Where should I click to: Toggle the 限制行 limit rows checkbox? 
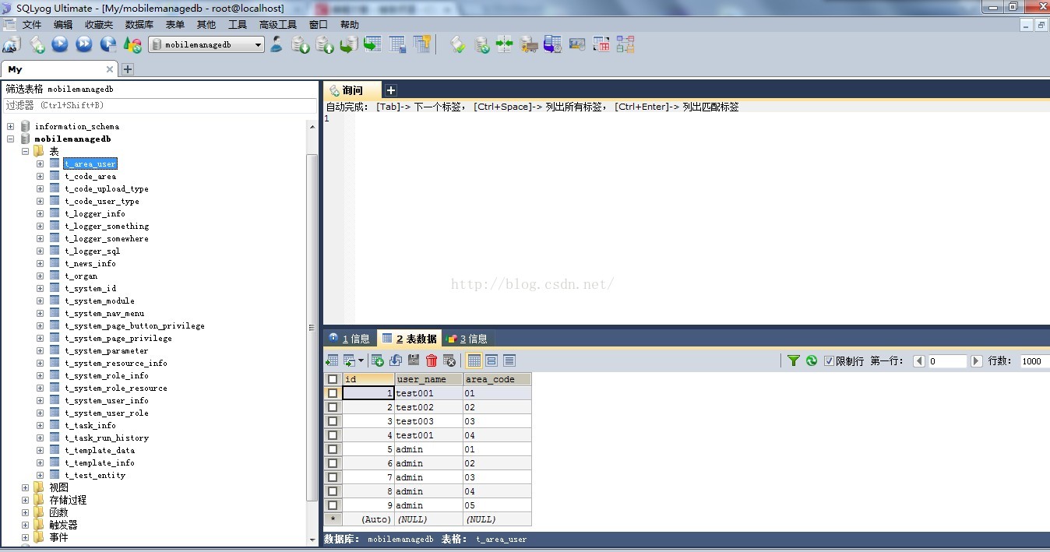click(x=829, y=360)
